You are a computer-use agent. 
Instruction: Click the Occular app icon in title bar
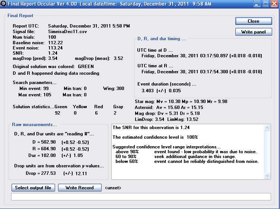[x=3, y=4]
